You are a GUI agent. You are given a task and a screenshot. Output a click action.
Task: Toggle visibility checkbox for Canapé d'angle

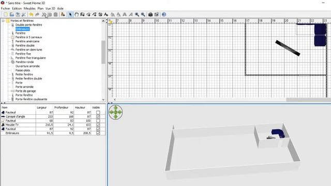(x=98, y=116)
